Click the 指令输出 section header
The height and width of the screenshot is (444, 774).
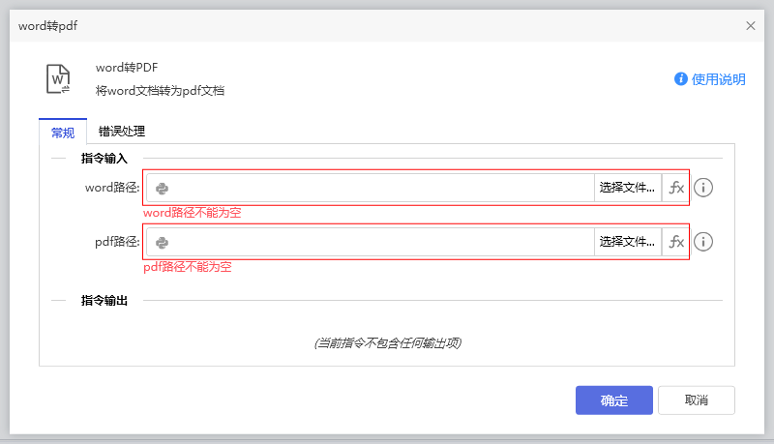point(104,301)
